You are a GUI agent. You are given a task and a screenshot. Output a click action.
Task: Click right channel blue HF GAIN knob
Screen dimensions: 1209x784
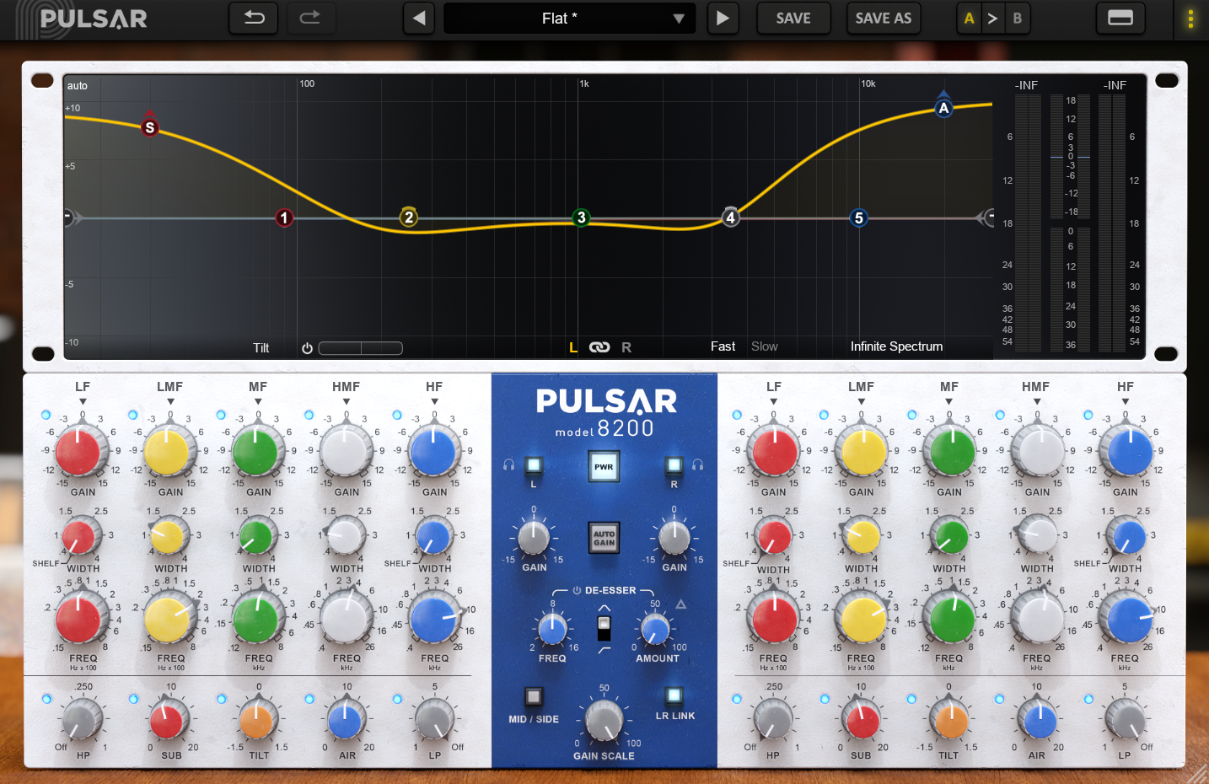(x=1129, y=451)
